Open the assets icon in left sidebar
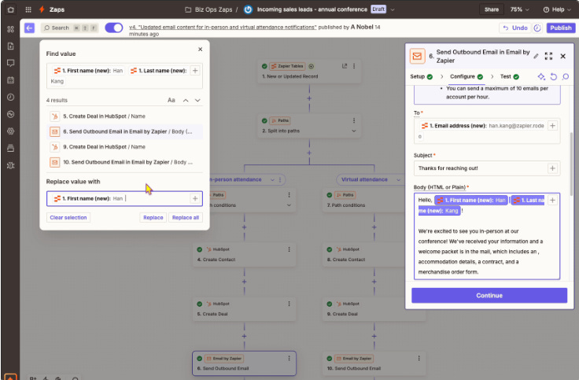The width and height of the screenshot is (579, 380). [x=11, y=29]
